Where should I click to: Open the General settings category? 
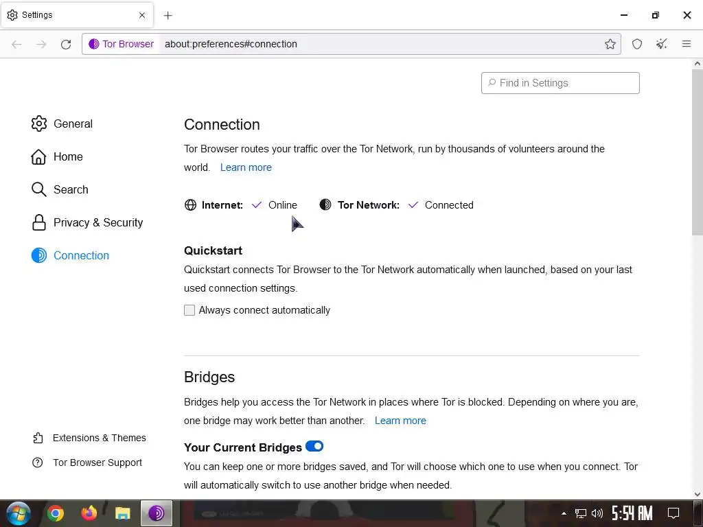tap(62, 124)
